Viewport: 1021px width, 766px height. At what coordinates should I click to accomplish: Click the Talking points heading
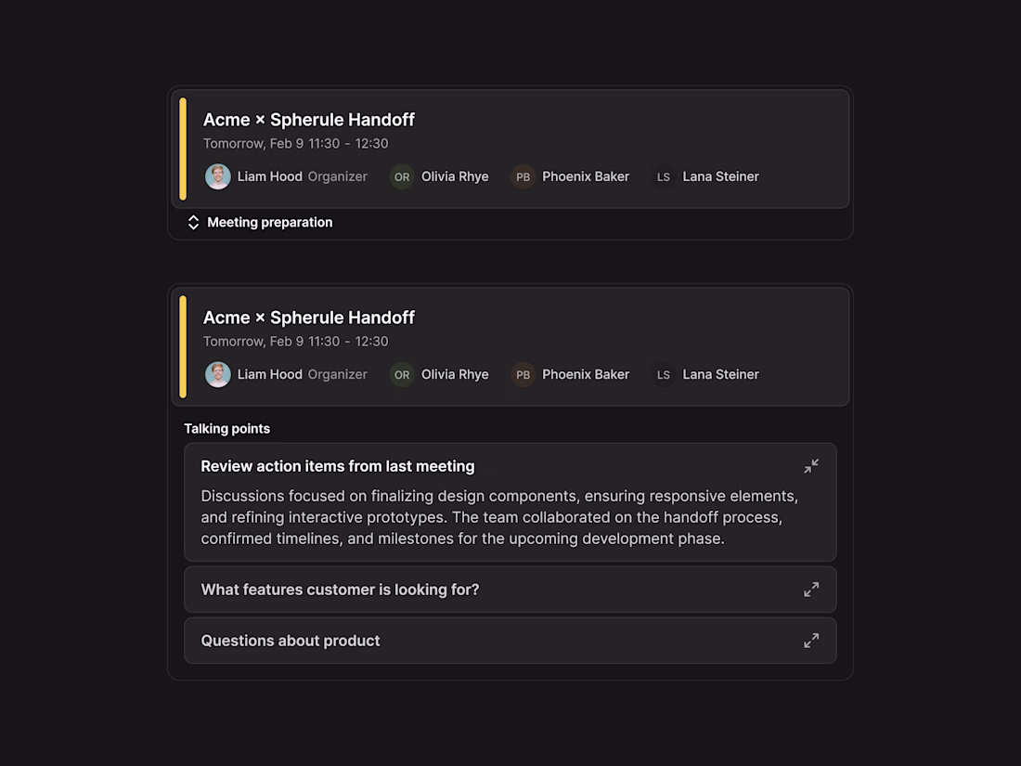tap(226, 429)
